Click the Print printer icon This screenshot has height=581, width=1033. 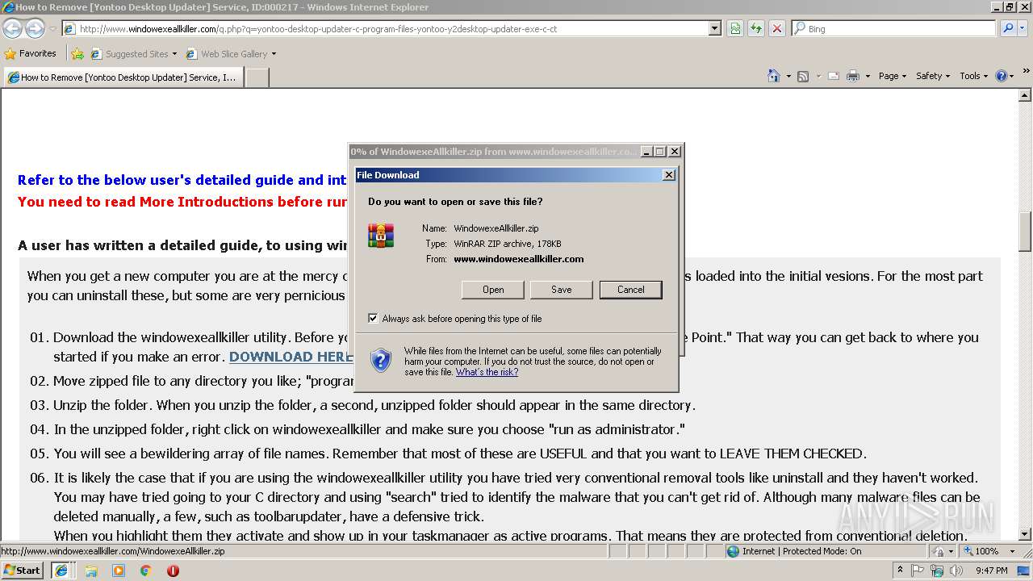click(853, 76)
